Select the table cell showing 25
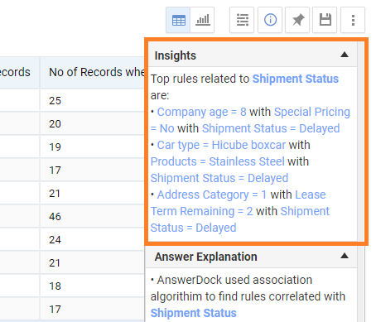 pos(93,100)
